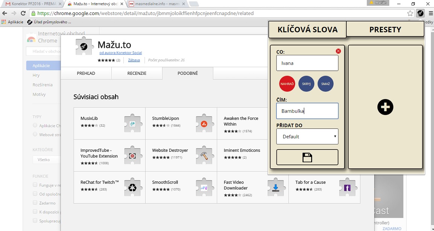Click the Zábava category link

tap(134, 60)
